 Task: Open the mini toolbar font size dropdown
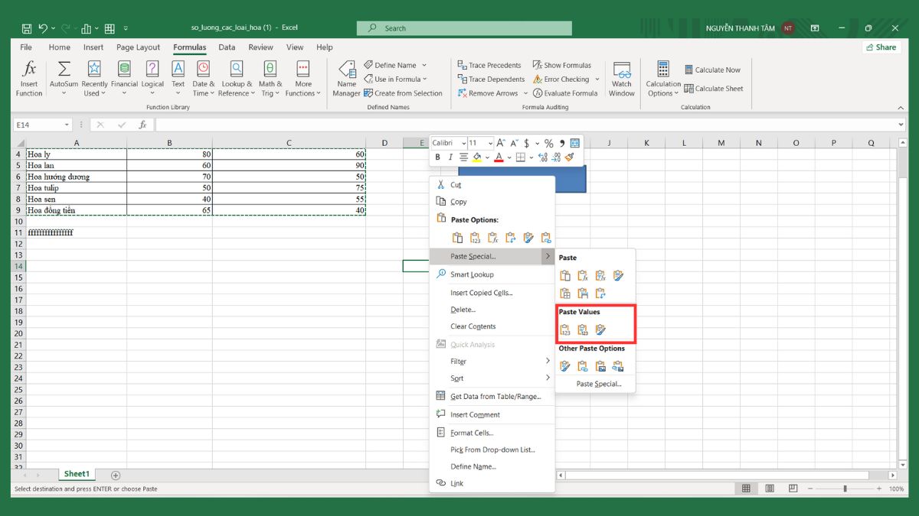pos(491,143)
